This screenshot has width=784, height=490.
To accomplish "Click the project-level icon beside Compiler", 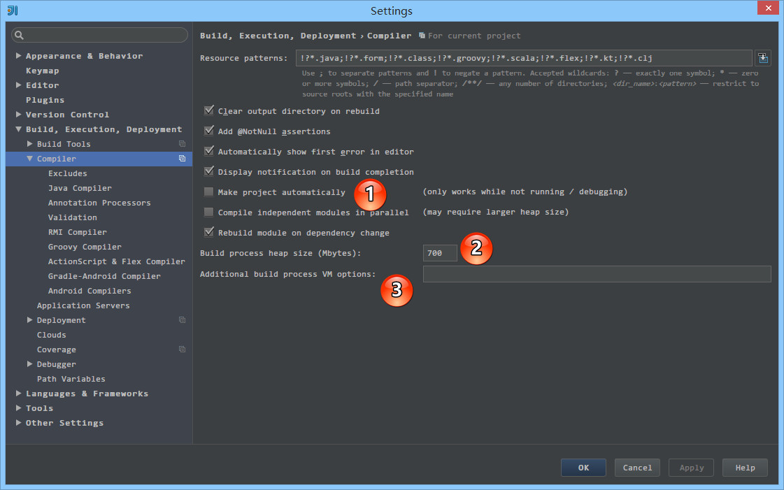I will coord(182,159).
